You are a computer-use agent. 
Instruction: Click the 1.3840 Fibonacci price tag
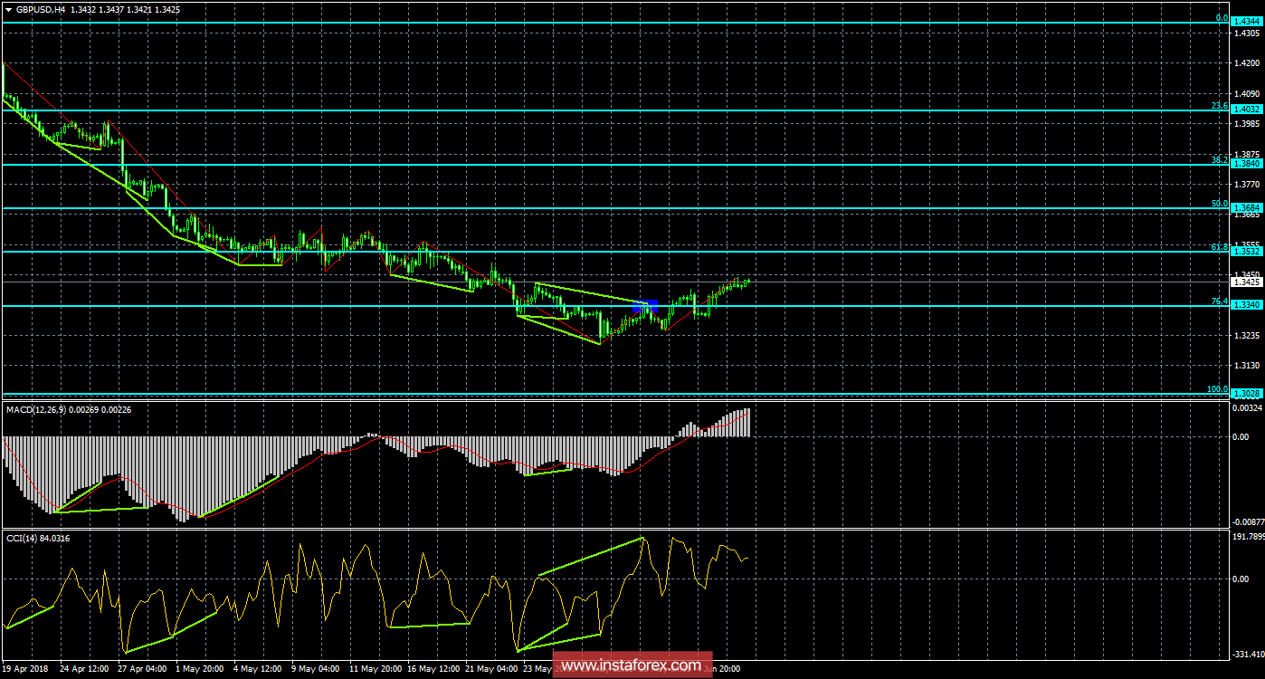pyautogui.click(x=1246, y=165)
